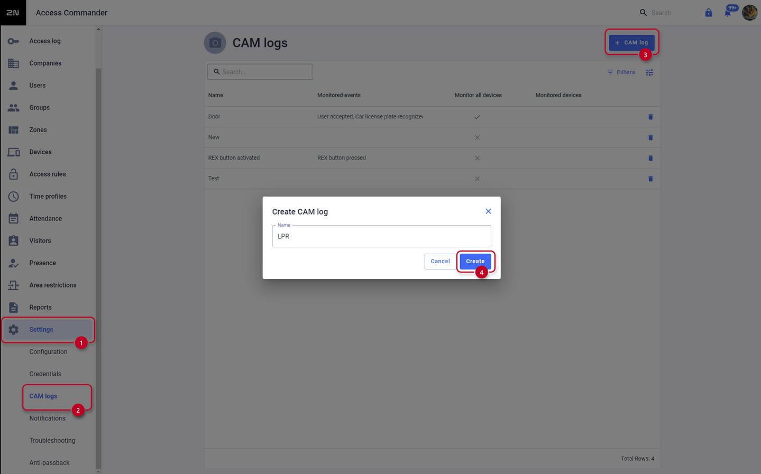Screen dimensions: 761x474
Task: Click the Access rules padlock icon
Action: point(13,174)
